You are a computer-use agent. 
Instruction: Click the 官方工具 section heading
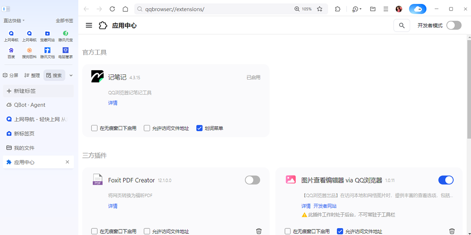click(x=95, y=52)
